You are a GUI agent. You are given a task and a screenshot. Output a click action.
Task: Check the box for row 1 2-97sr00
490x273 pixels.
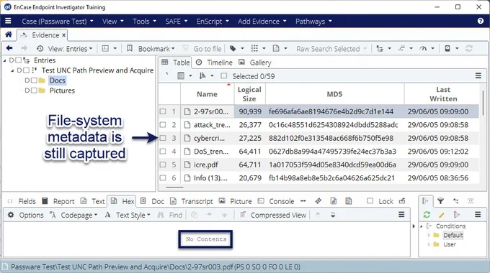tap(163, 111)
